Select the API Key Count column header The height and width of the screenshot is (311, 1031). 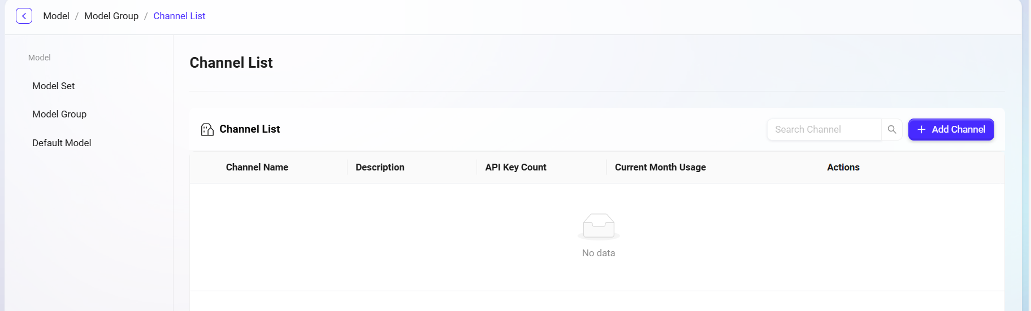(x=515, y=167)
